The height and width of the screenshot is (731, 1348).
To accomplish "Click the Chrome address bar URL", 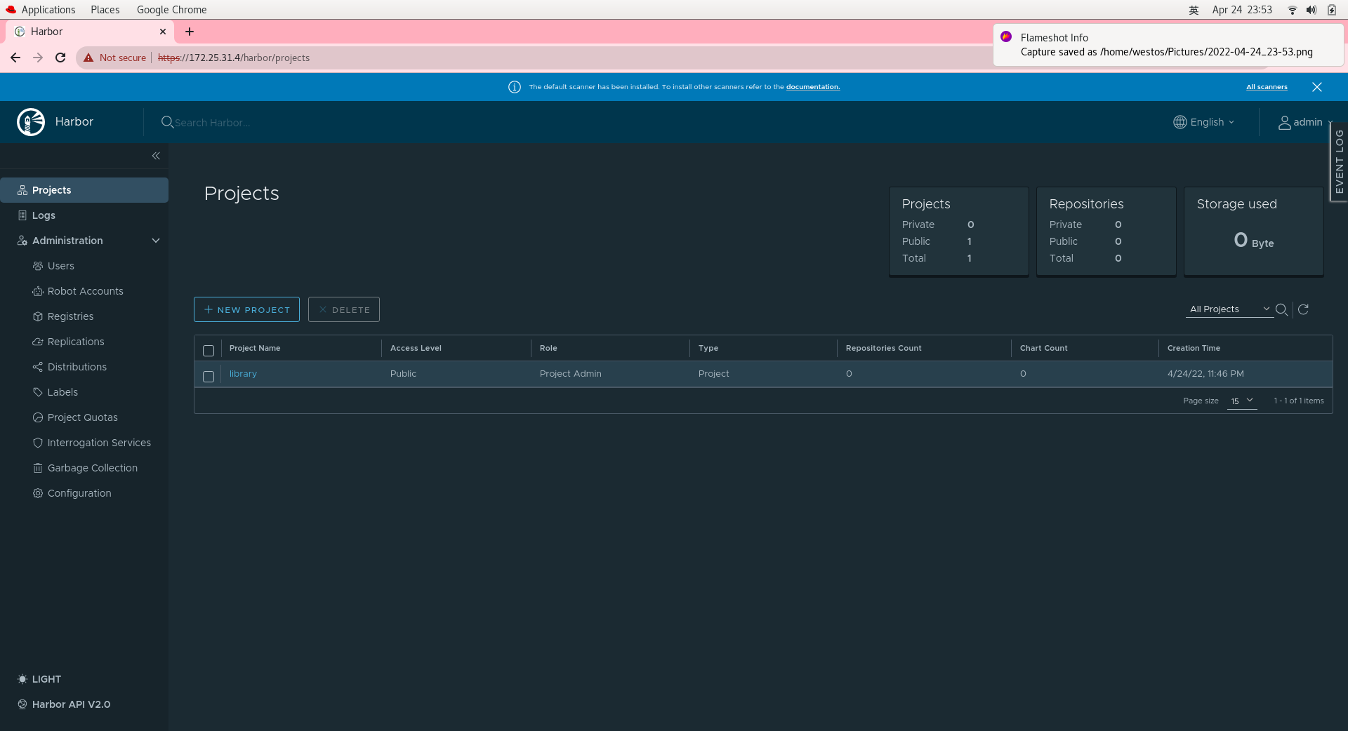I will click(x=234, y=58).
